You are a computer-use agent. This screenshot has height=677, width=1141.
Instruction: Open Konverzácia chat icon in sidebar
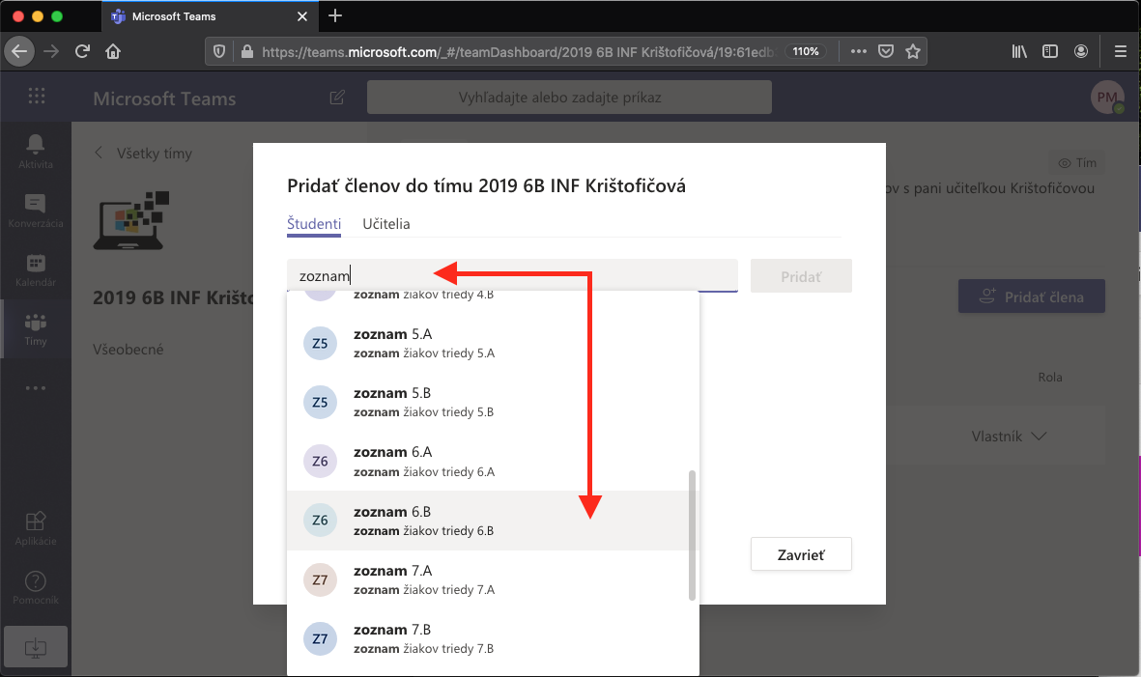[x=36, y=205]
